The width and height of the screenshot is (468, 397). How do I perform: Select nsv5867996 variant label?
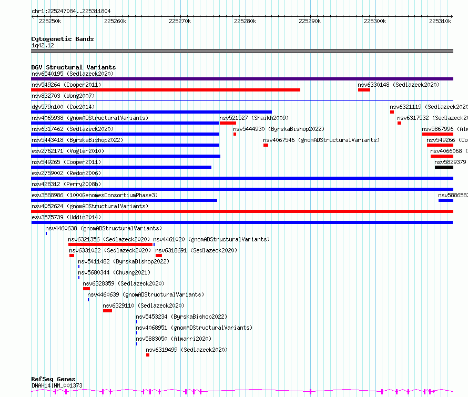(x=445, y=129)
